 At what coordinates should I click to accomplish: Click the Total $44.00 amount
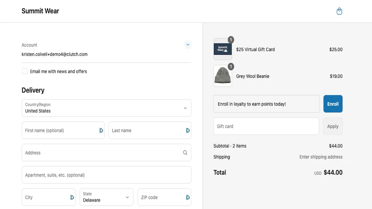pyautogui.click(x=333, y=172)
